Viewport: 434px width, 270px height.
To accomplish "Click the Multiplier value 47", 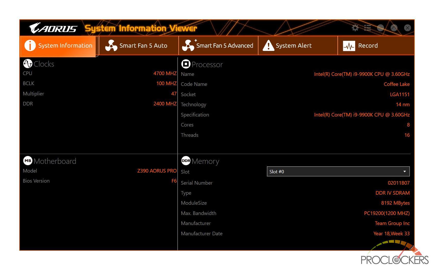I will 174,94.
